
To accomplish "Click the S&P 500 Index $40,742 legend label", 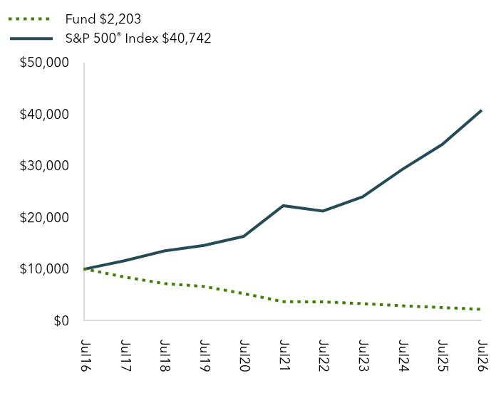I will click(138, 38).
